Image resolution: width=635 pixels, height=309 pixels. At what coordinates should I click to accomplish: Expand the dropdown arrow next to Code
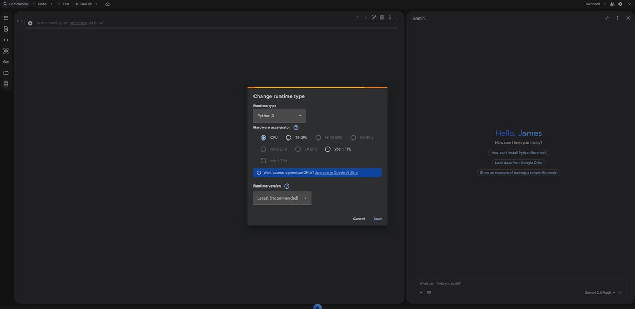pyautogui.click(x=51, y=4)
